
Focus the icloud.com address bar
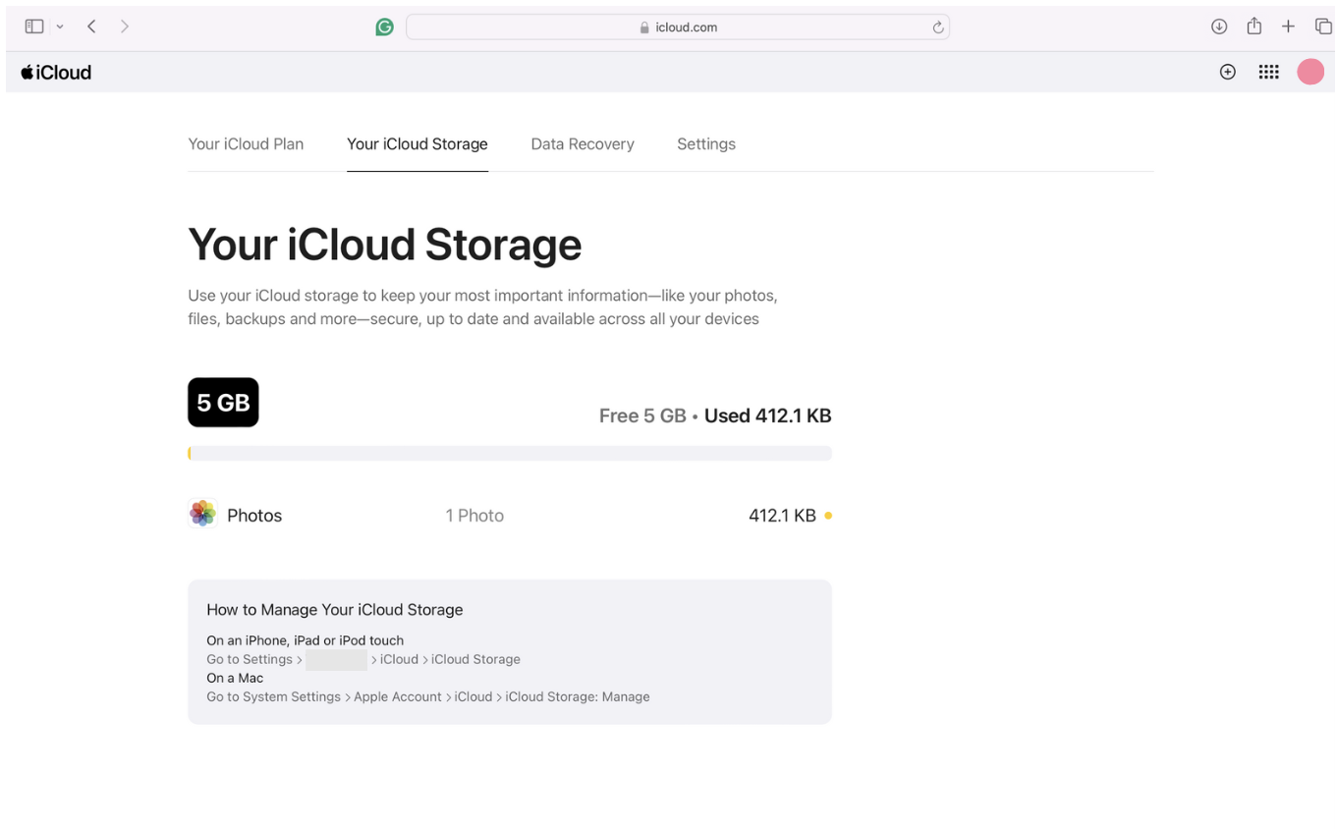[x=678, y=28]
